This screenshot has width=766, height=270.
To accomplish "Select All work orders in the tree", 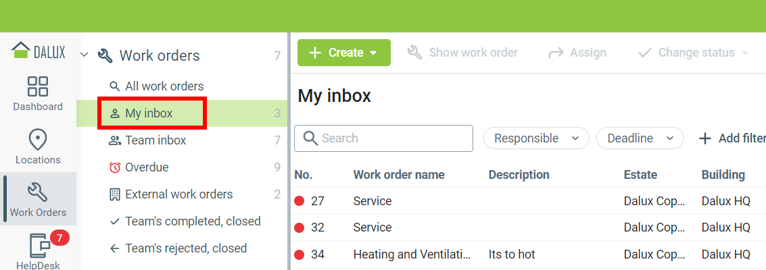I will tap(164, 86).
